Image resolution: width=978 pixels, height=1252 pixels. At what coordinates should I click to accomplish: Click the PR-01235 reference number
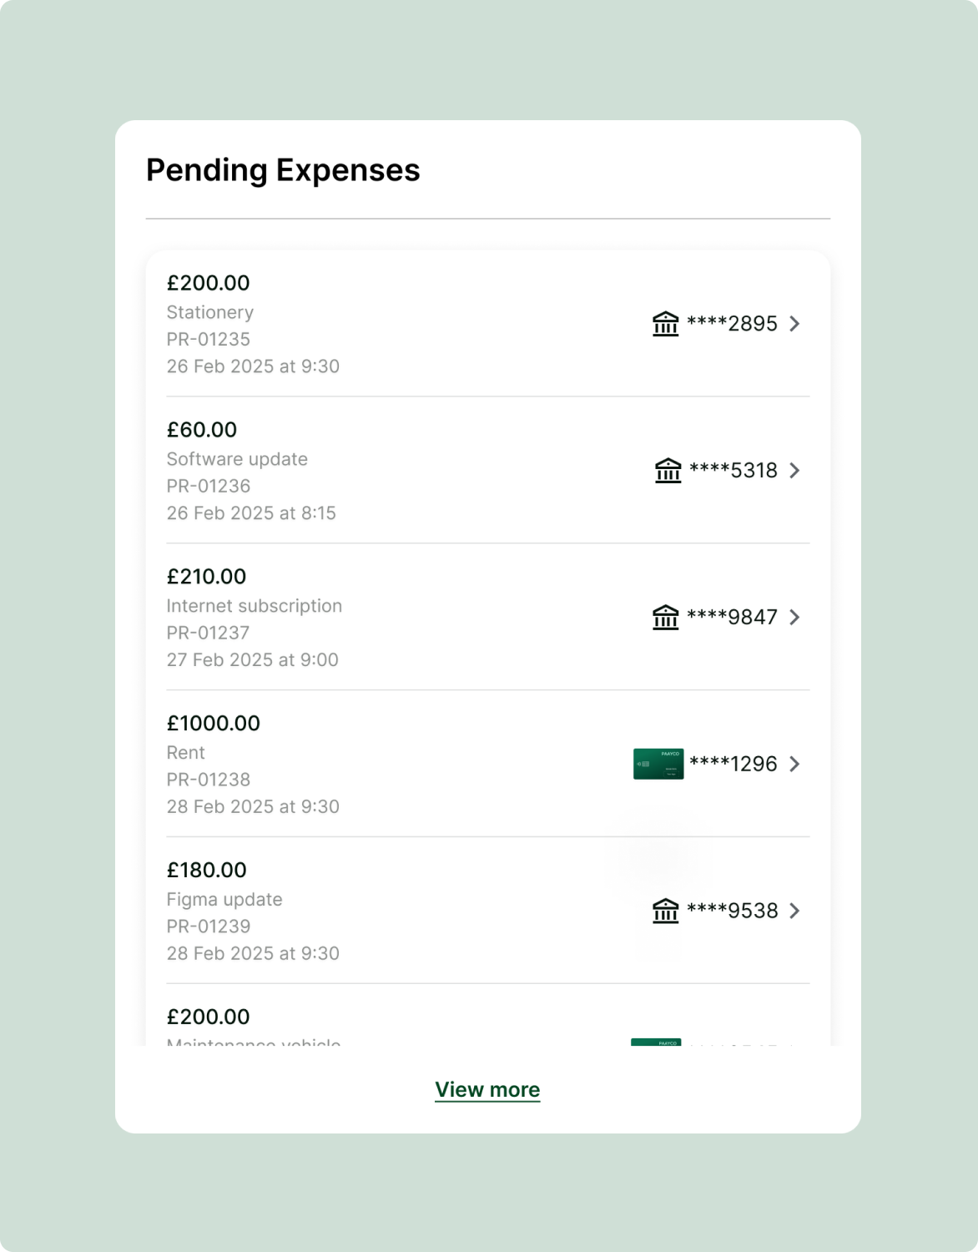tap(209, 339)
